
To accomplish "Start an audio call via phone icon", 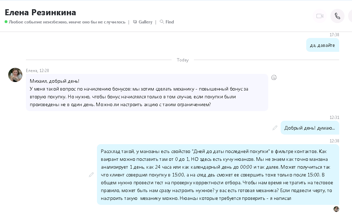I will [337, 16].
